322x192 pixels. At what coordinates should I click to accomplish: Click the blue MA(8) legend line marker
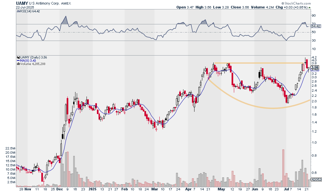(18, 61)
